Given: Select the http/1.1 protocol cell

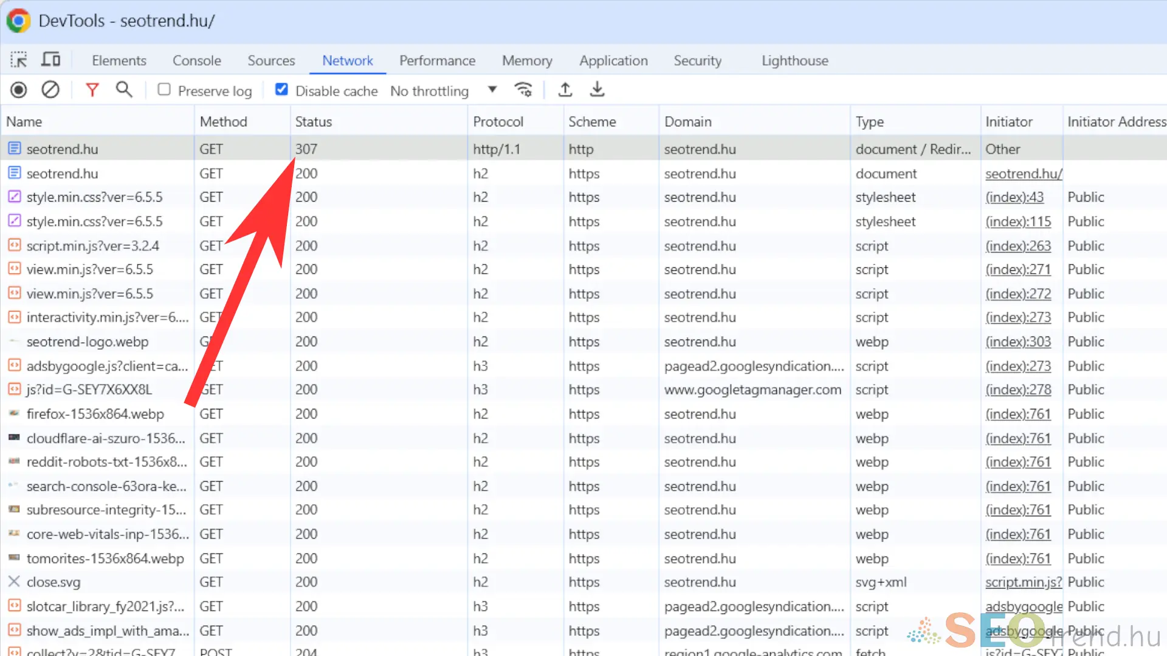Looking at the screenshot, I should click(x=515, y=149).
